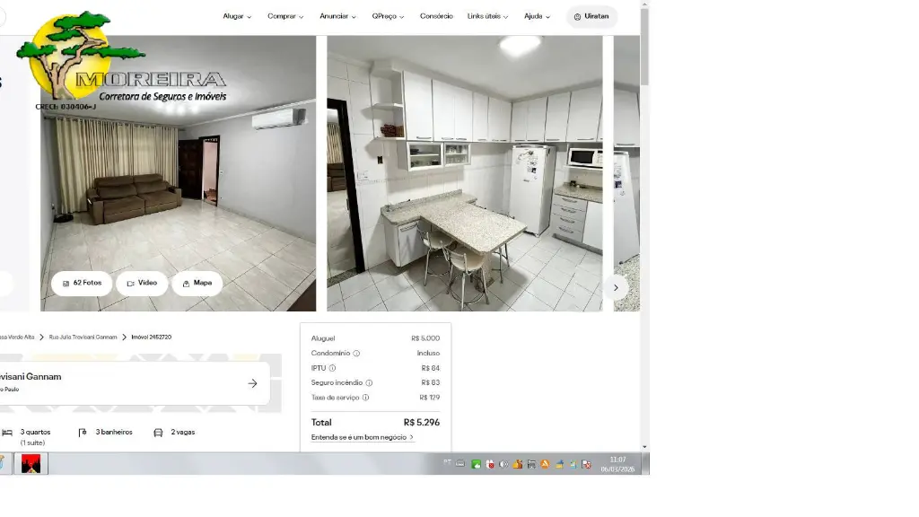Click the Rua Julia Trevisani Gannam breadcrumb
This screenshot has width=919, height=517.
click(x=83, y=337)
